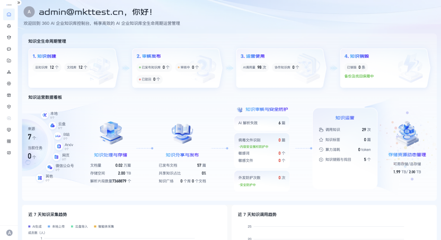Click the graduation cap icon in sidebar
The width and height of the screenshot is (441, 240).
9,38
